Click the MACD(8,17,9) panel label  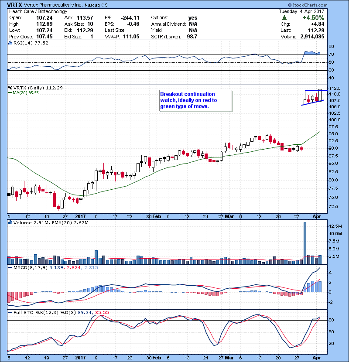[x=31, y=268]
